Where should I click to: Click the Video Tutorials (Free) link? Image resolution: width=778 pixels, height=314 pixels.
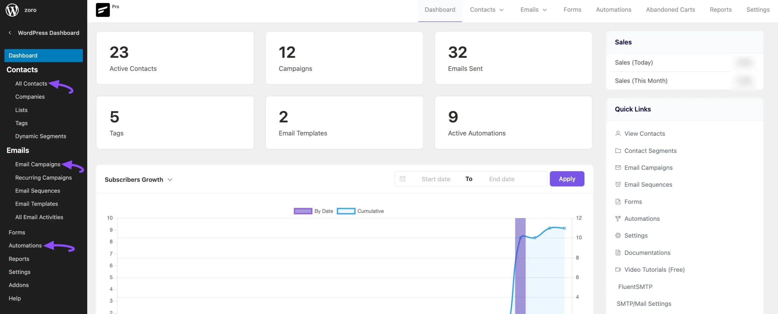pyautogui.click(x=654, y=270)
